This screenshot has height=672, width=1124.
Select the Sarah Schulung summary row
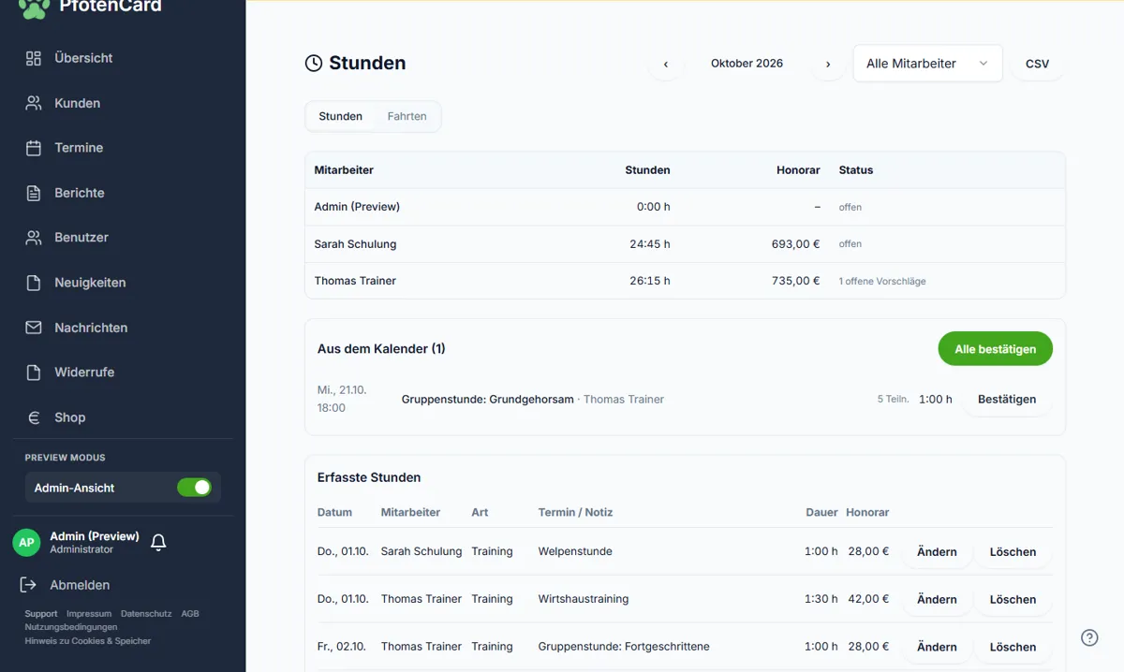pyautogui.click(x=685, y=244)
